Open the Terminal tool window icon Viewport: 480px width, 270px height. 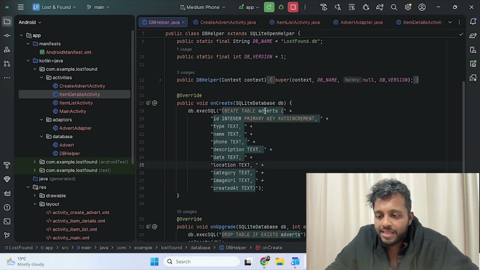7,221
